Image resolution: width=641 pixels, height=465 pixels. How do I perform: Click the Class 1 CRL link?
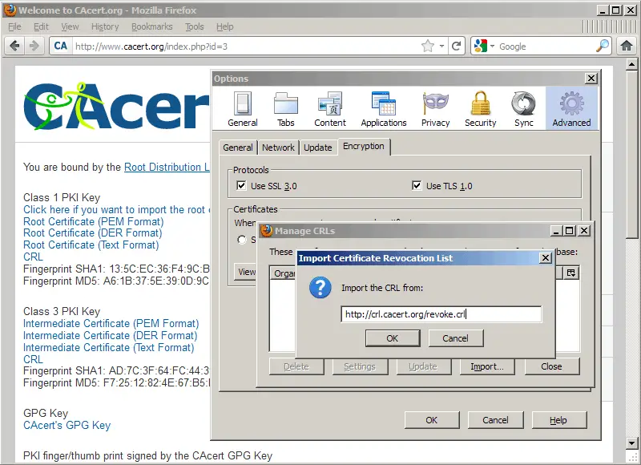pos(33,257)
